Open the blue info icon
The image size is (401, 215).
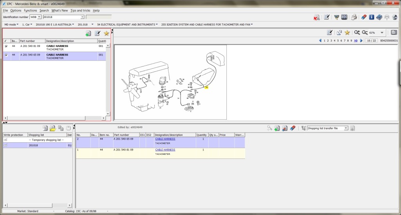(x=371, y=17)
